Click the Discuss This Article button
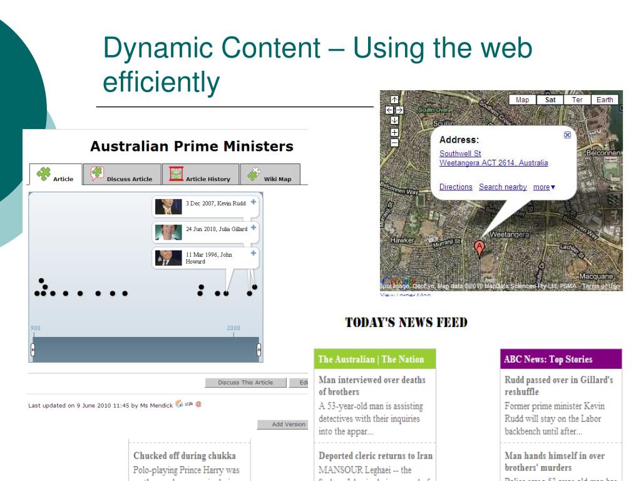Viewport: 641px width, 481px height. tap(245, 383)
